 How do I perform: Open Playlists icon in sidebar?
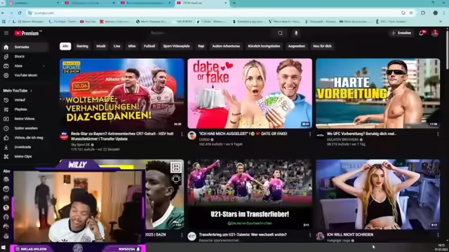[x=6, y=109]
